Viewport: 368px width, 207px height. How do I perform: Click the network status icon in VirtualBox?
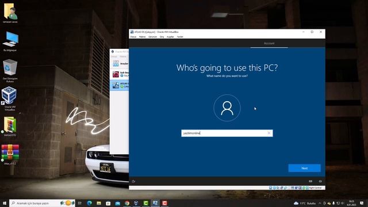[282, 188]
